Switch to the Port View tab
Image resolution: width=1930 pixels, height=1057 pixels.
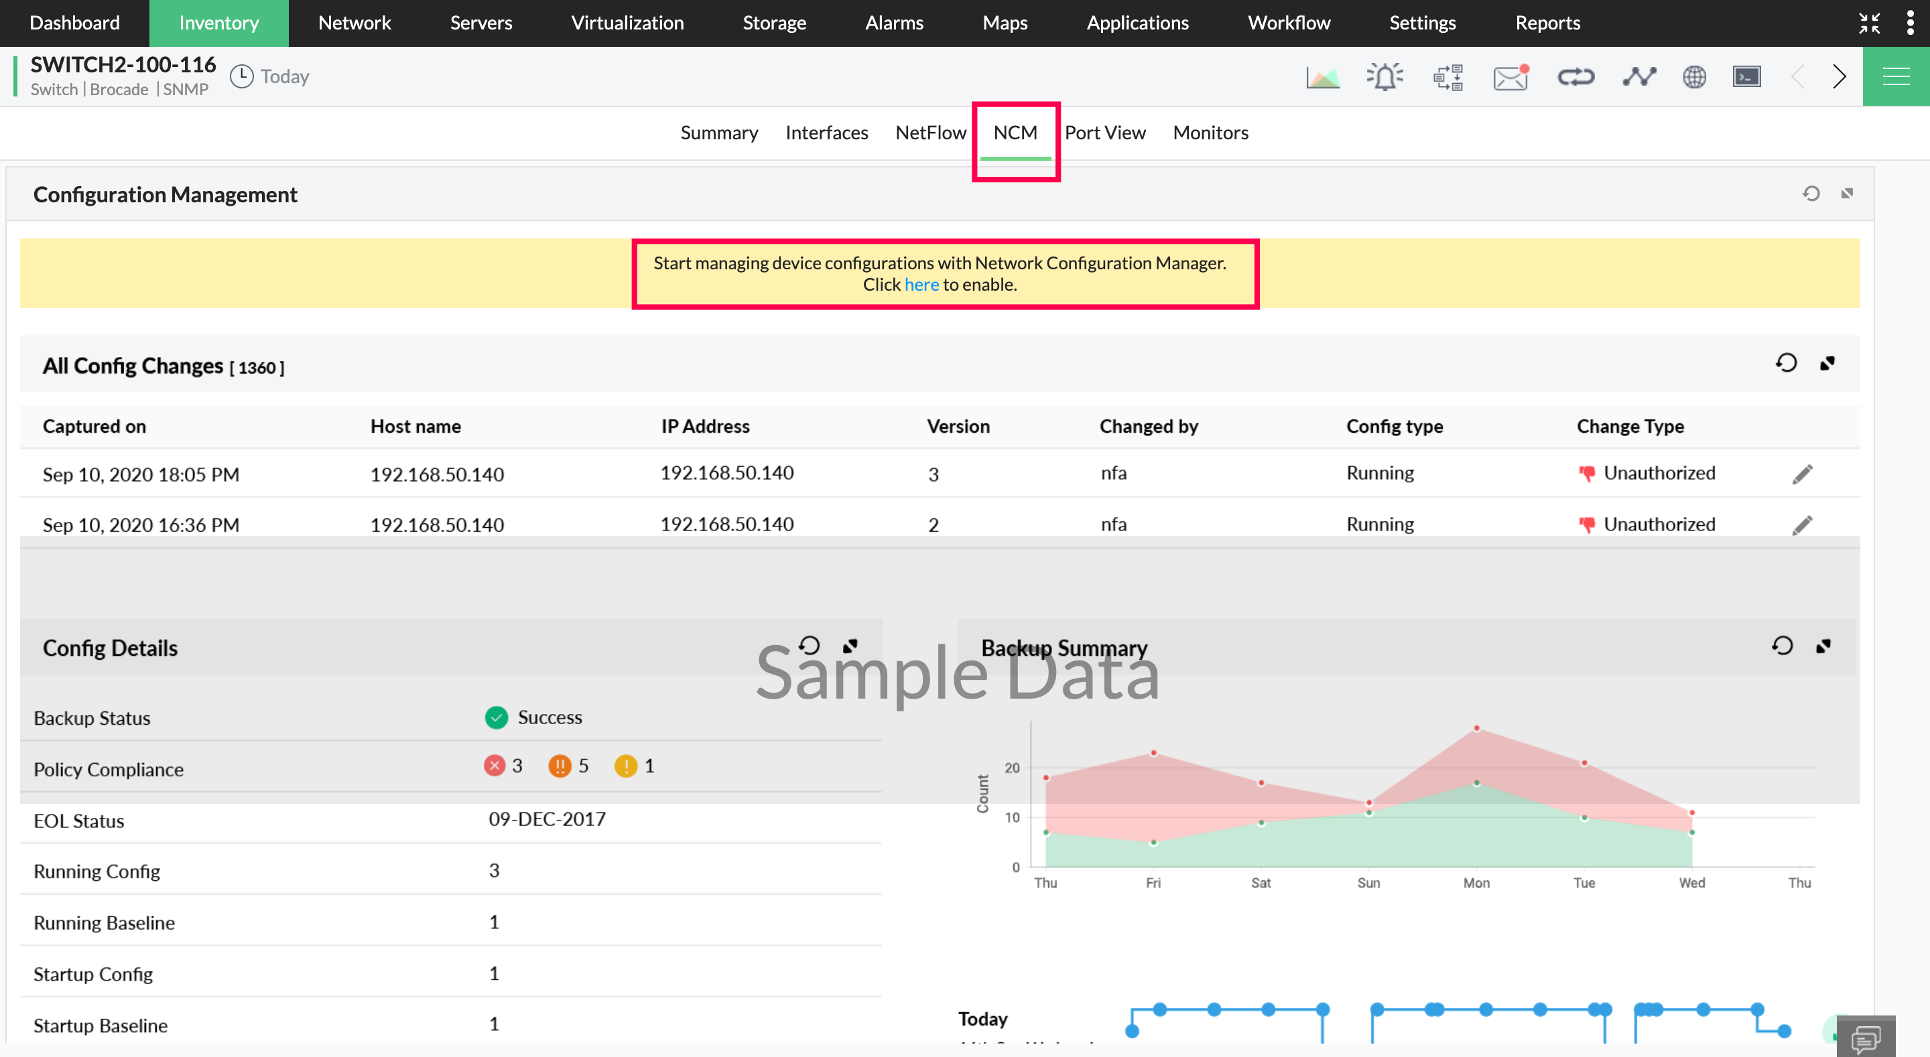coord(1104,133)
